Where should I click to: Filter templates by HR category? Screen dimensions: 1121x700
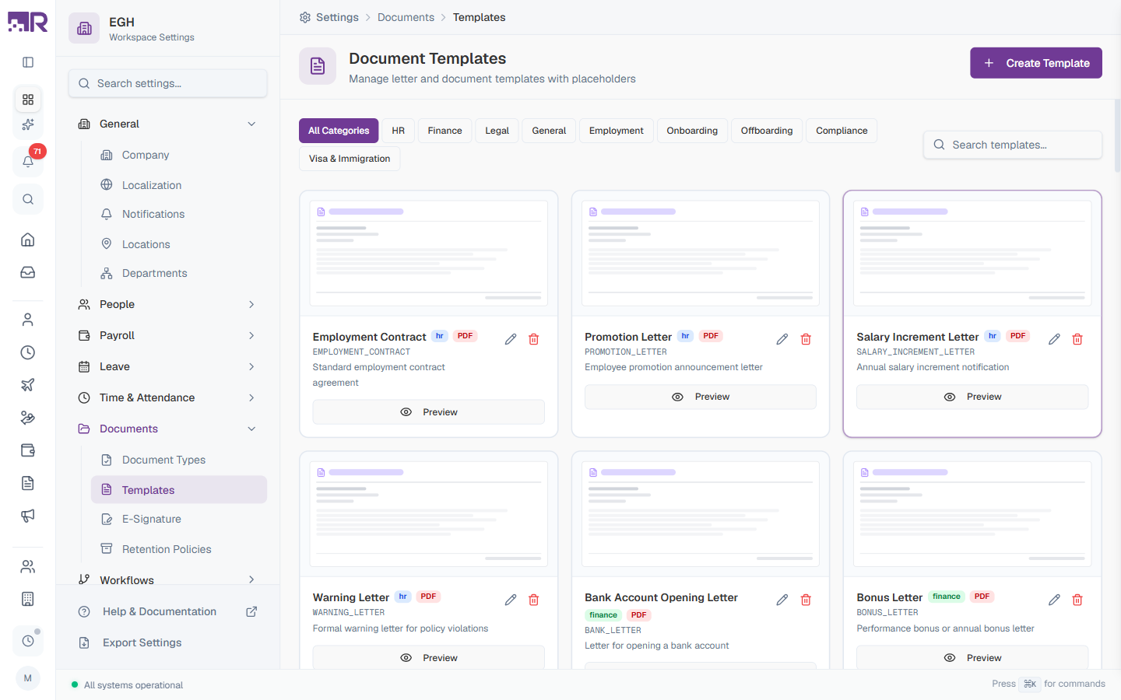(x=399, y=131)
